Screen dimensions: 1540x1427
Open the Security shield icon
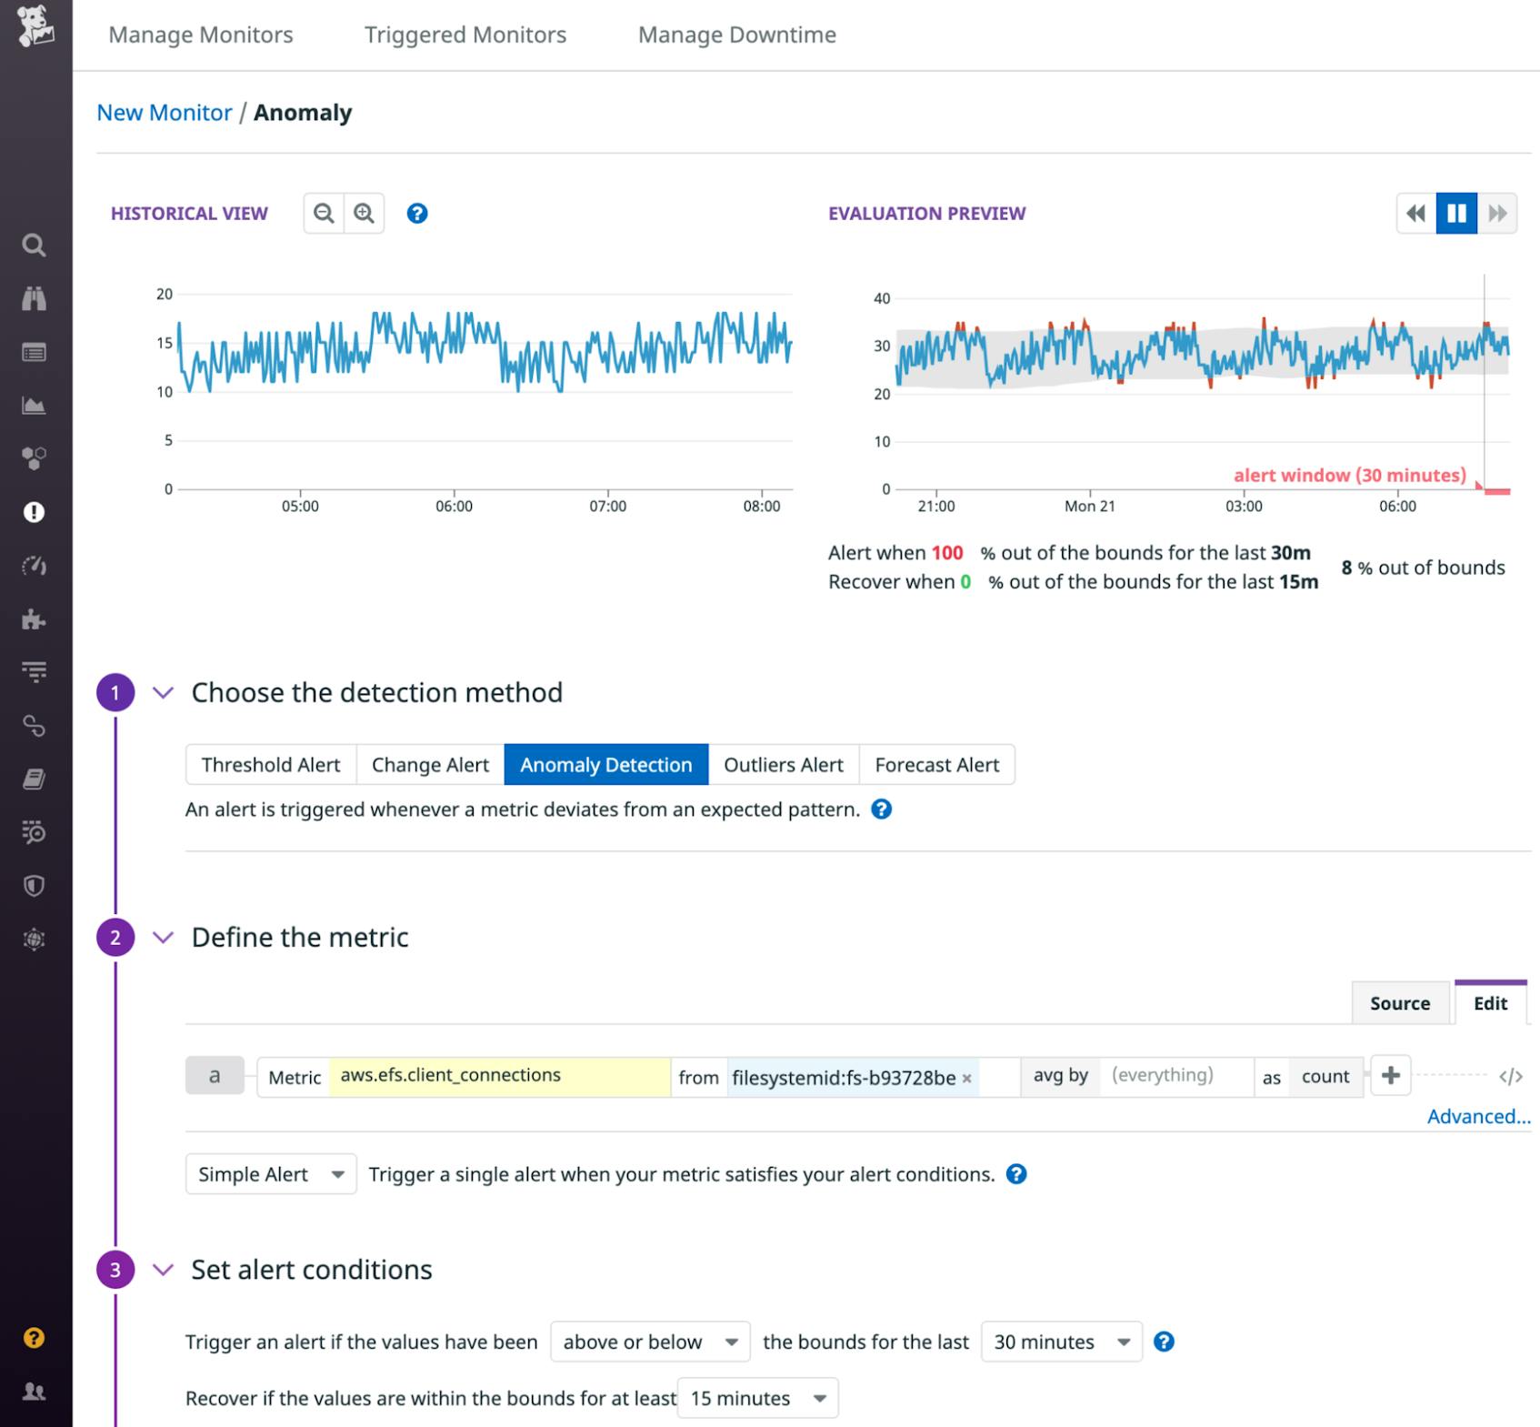(x=35, y=887)
